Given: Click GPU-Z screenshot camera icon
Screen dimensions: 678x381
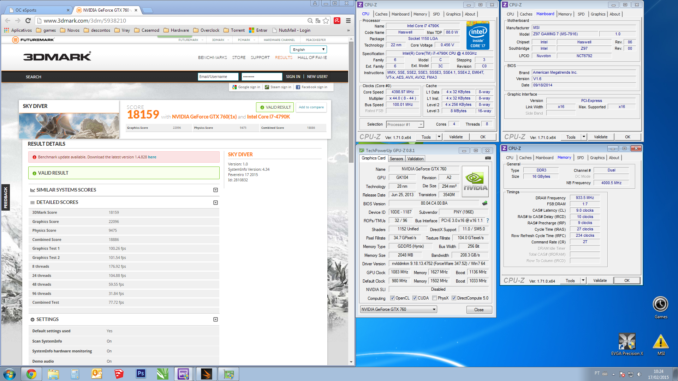Looking at the screenshot, I should (488, 158).
